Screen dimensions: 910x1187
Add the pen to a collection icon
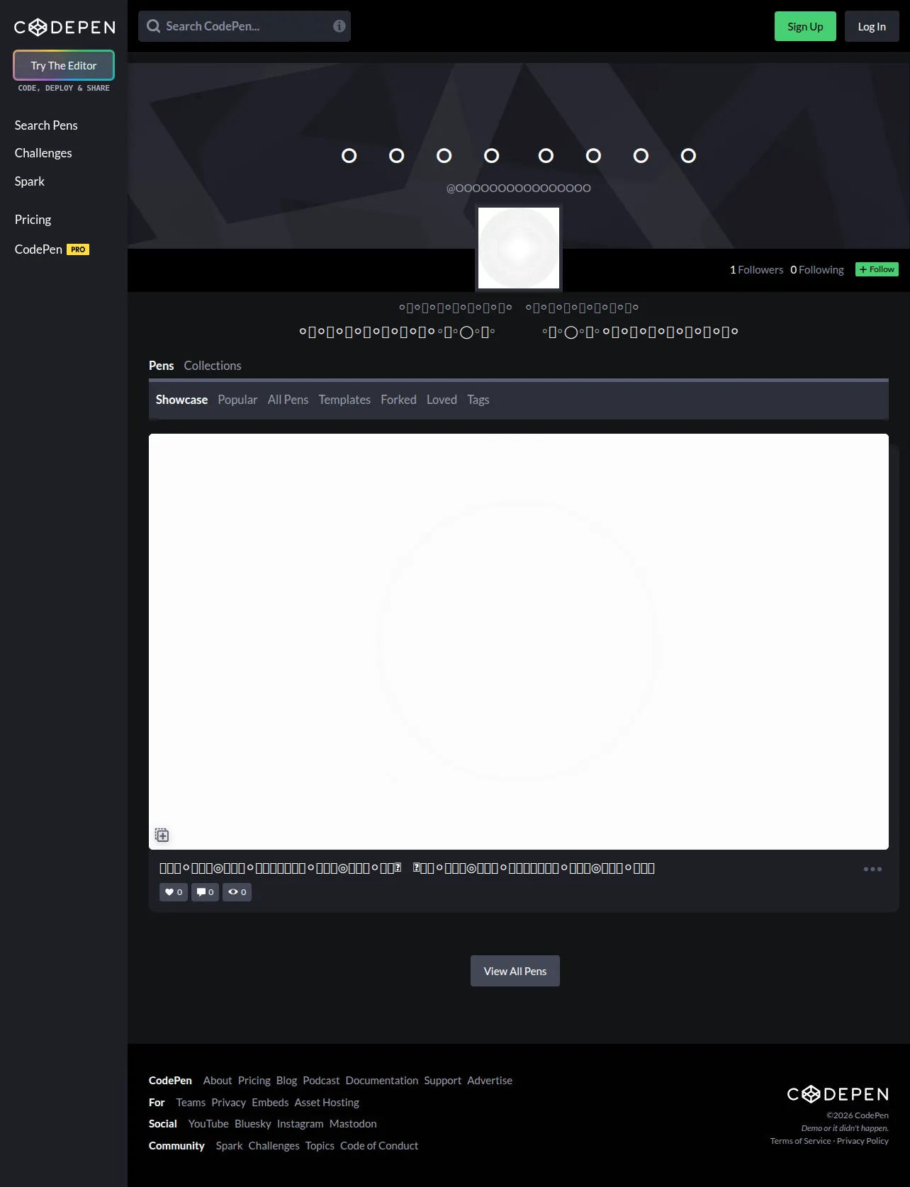tap(162, 835)
